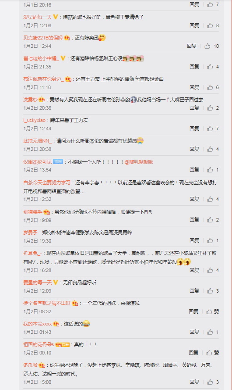This screenshot has height=390, width=232.
Task: Like the 12:08 comment about 陶喆的歌
Action: pos(210,25)
